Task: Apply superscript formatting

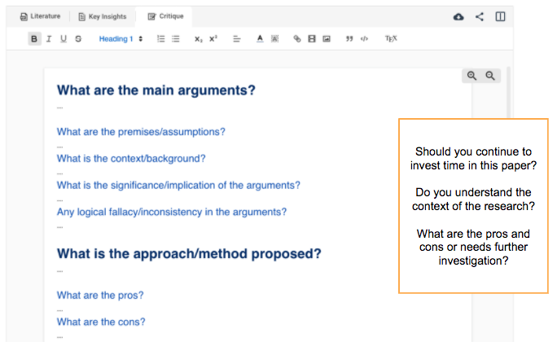Action: coord(213,39)
